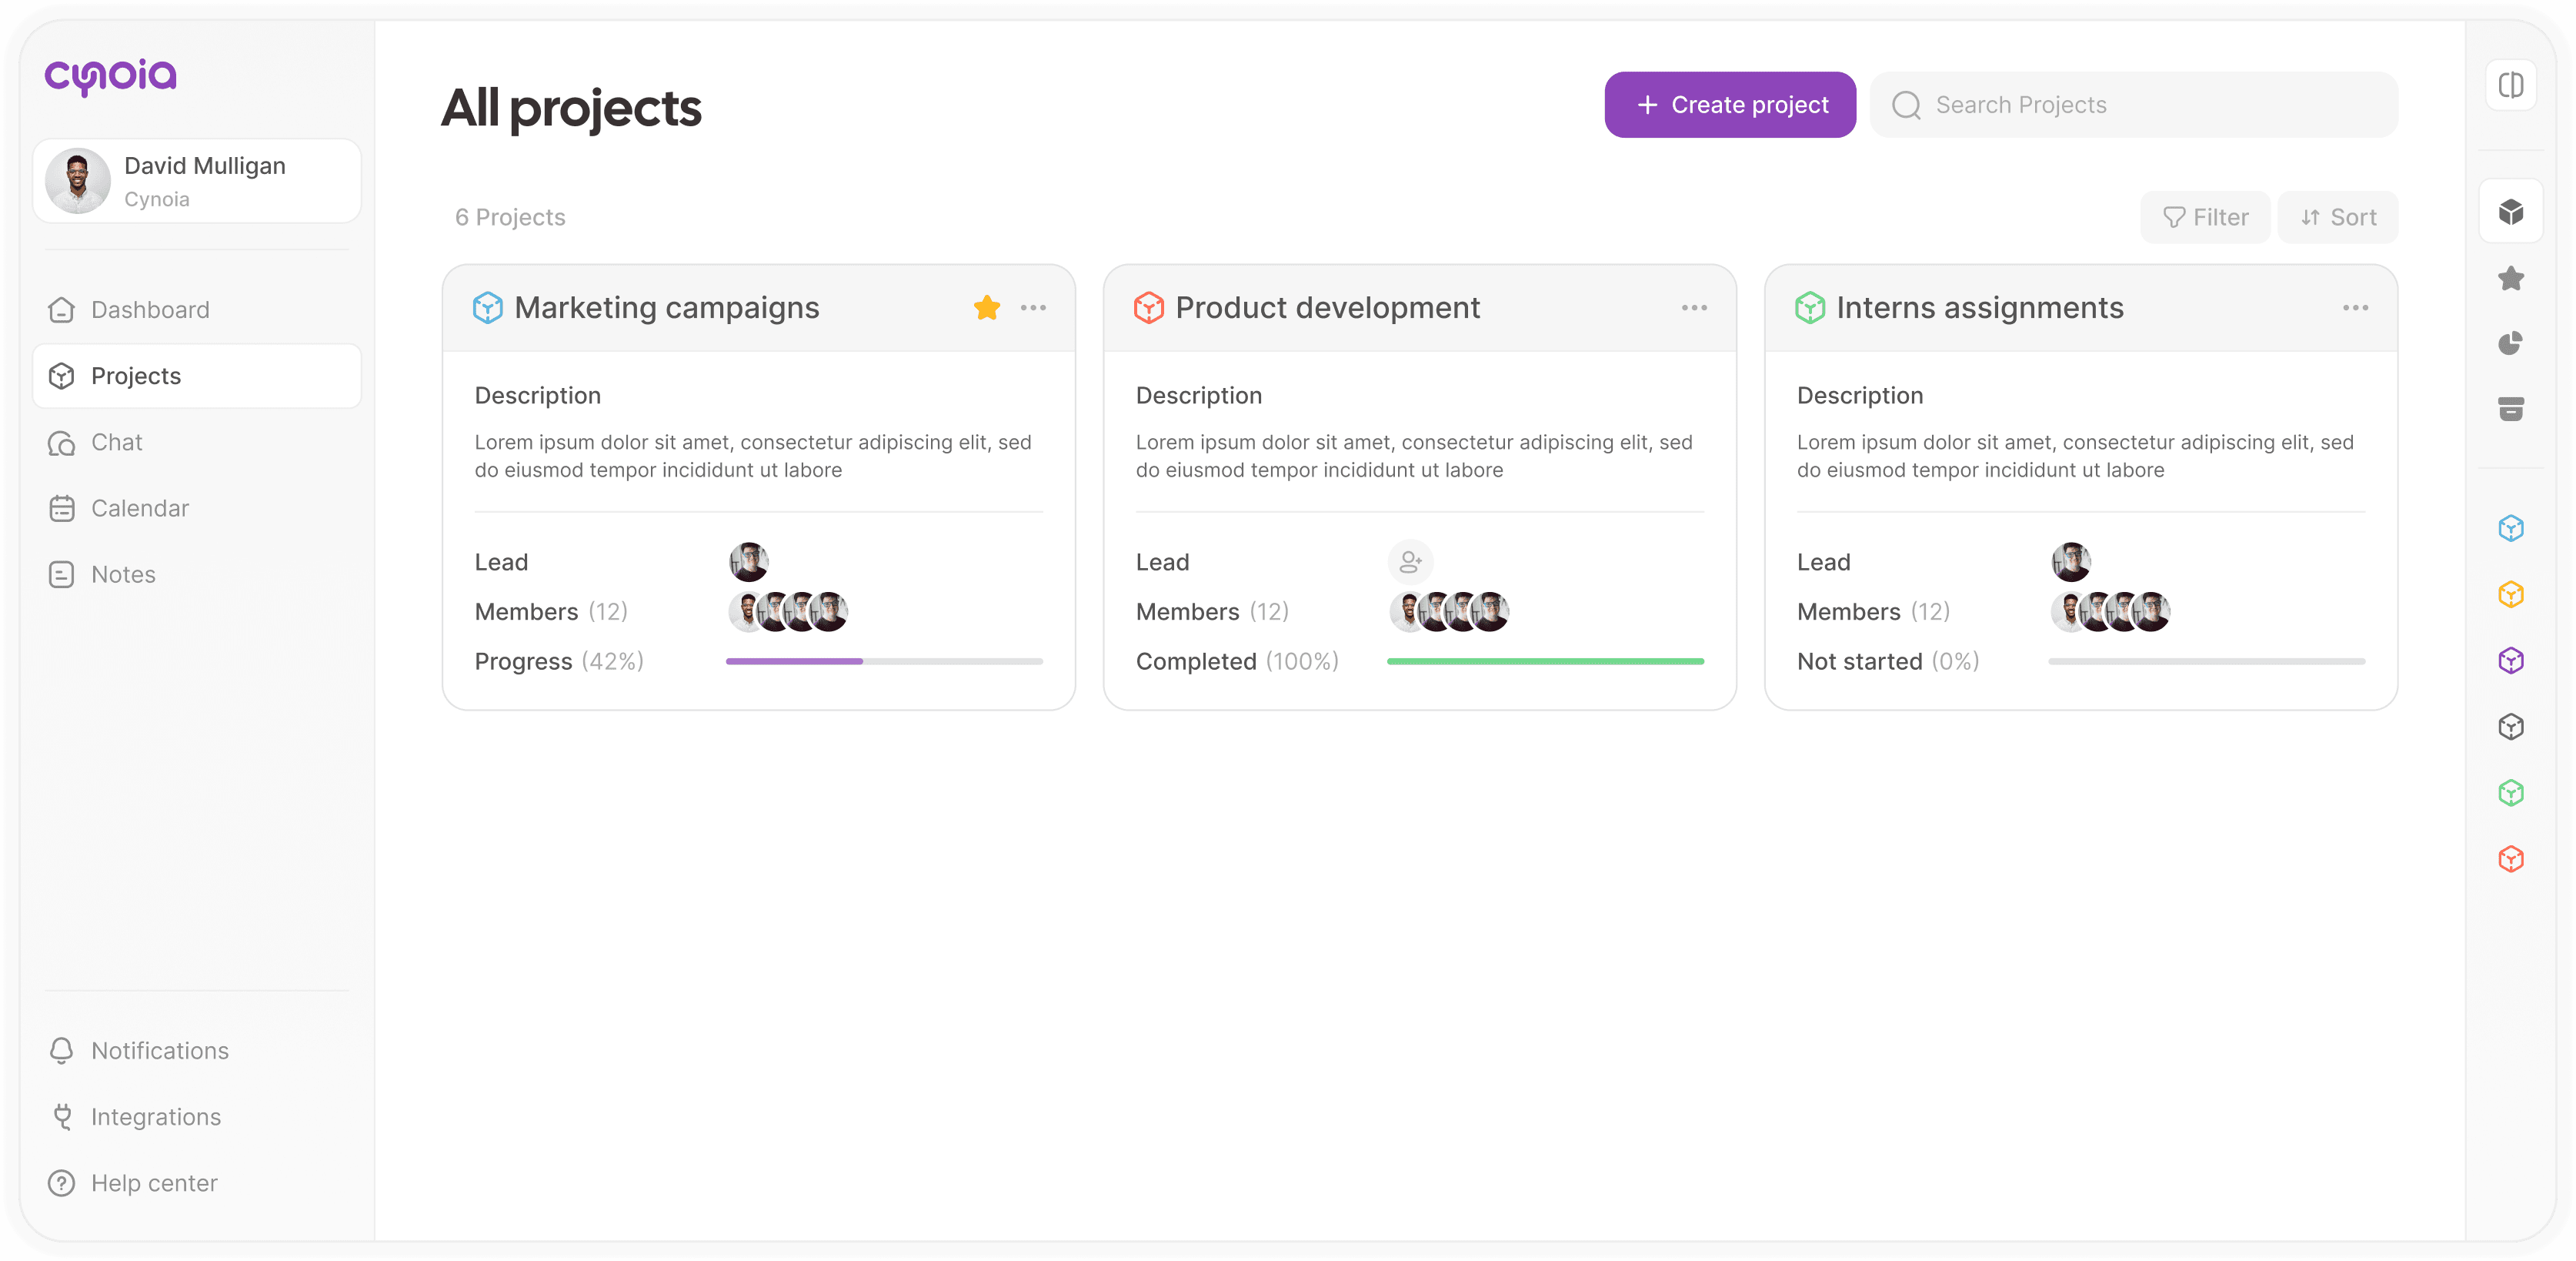Viewport: 2576px width, 1261px height.
Task: Open Marketing campaigns three-dot menu
Action: tap(1033, 308)
